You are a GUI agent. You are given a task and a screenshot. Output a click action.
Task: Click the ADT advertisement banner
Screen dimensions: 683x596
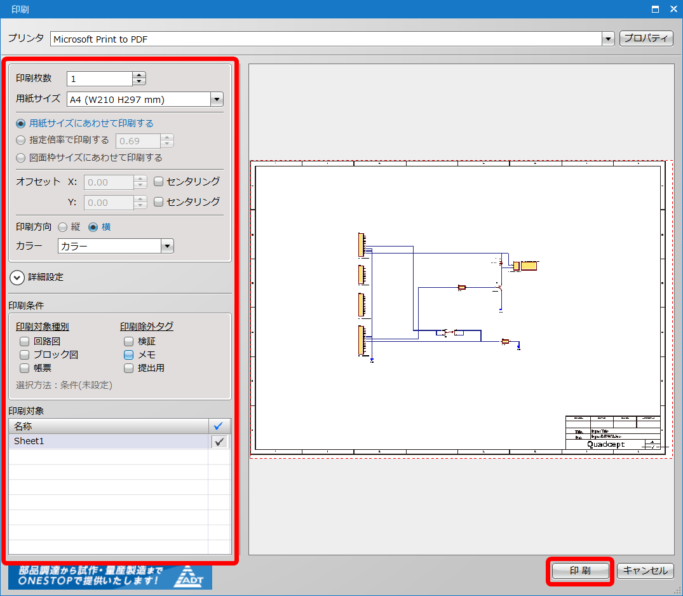click(x=110, y=577)
